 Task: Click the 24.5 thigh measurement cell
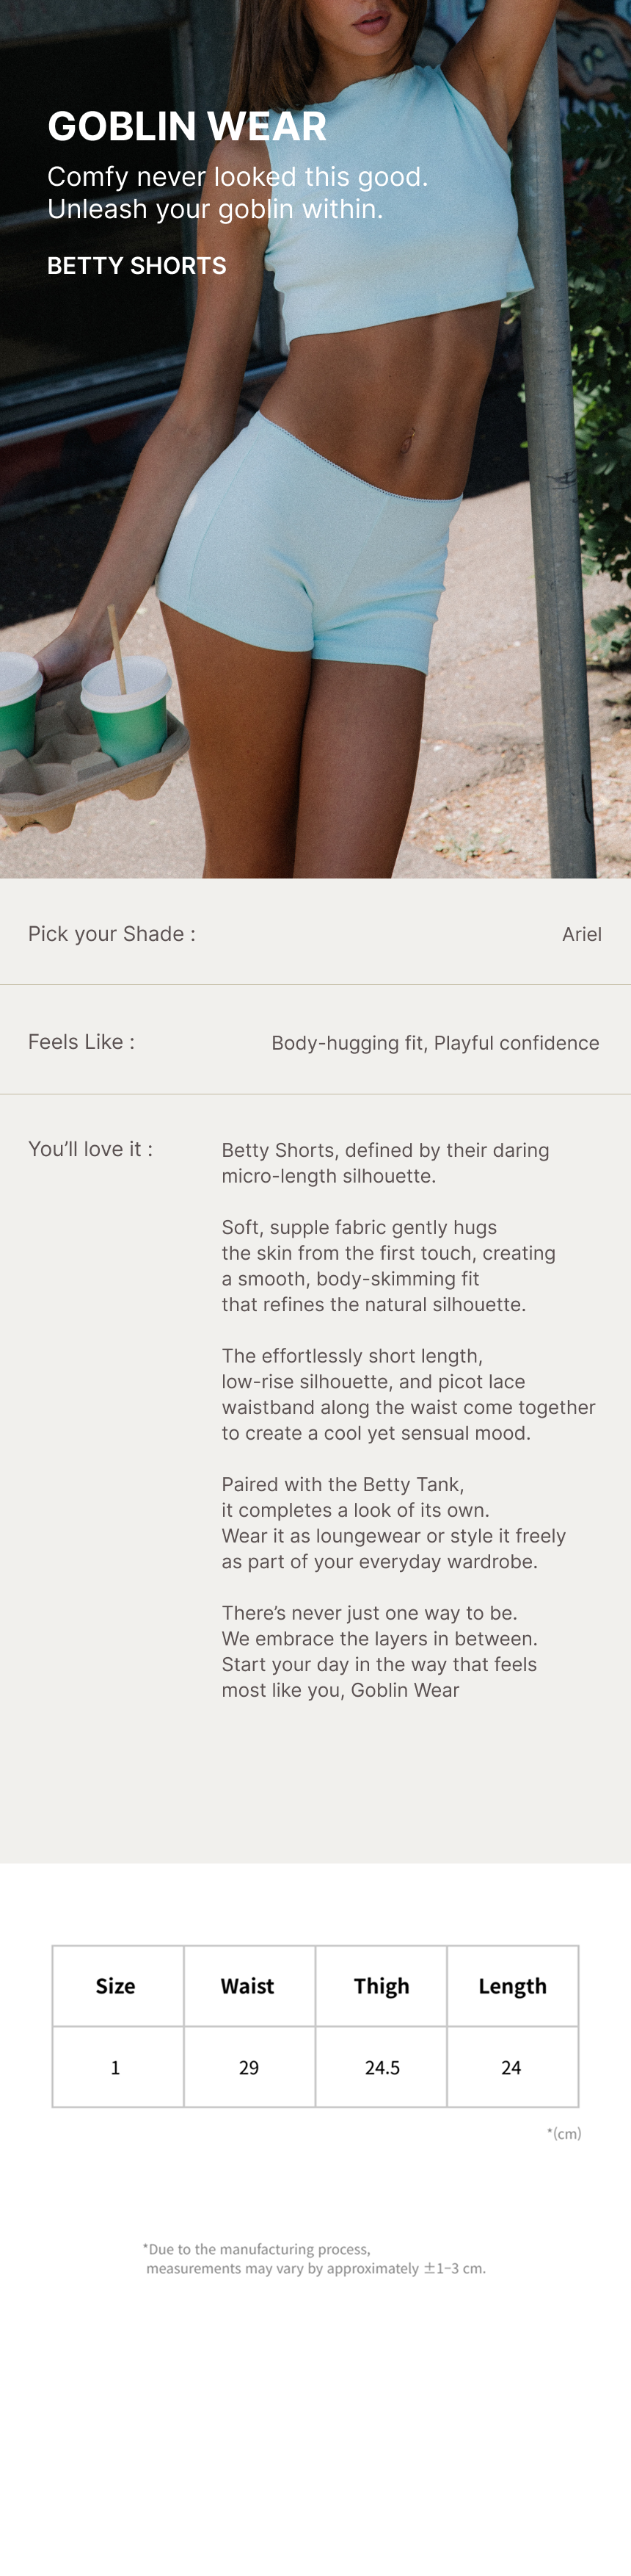pos(382,2067)
